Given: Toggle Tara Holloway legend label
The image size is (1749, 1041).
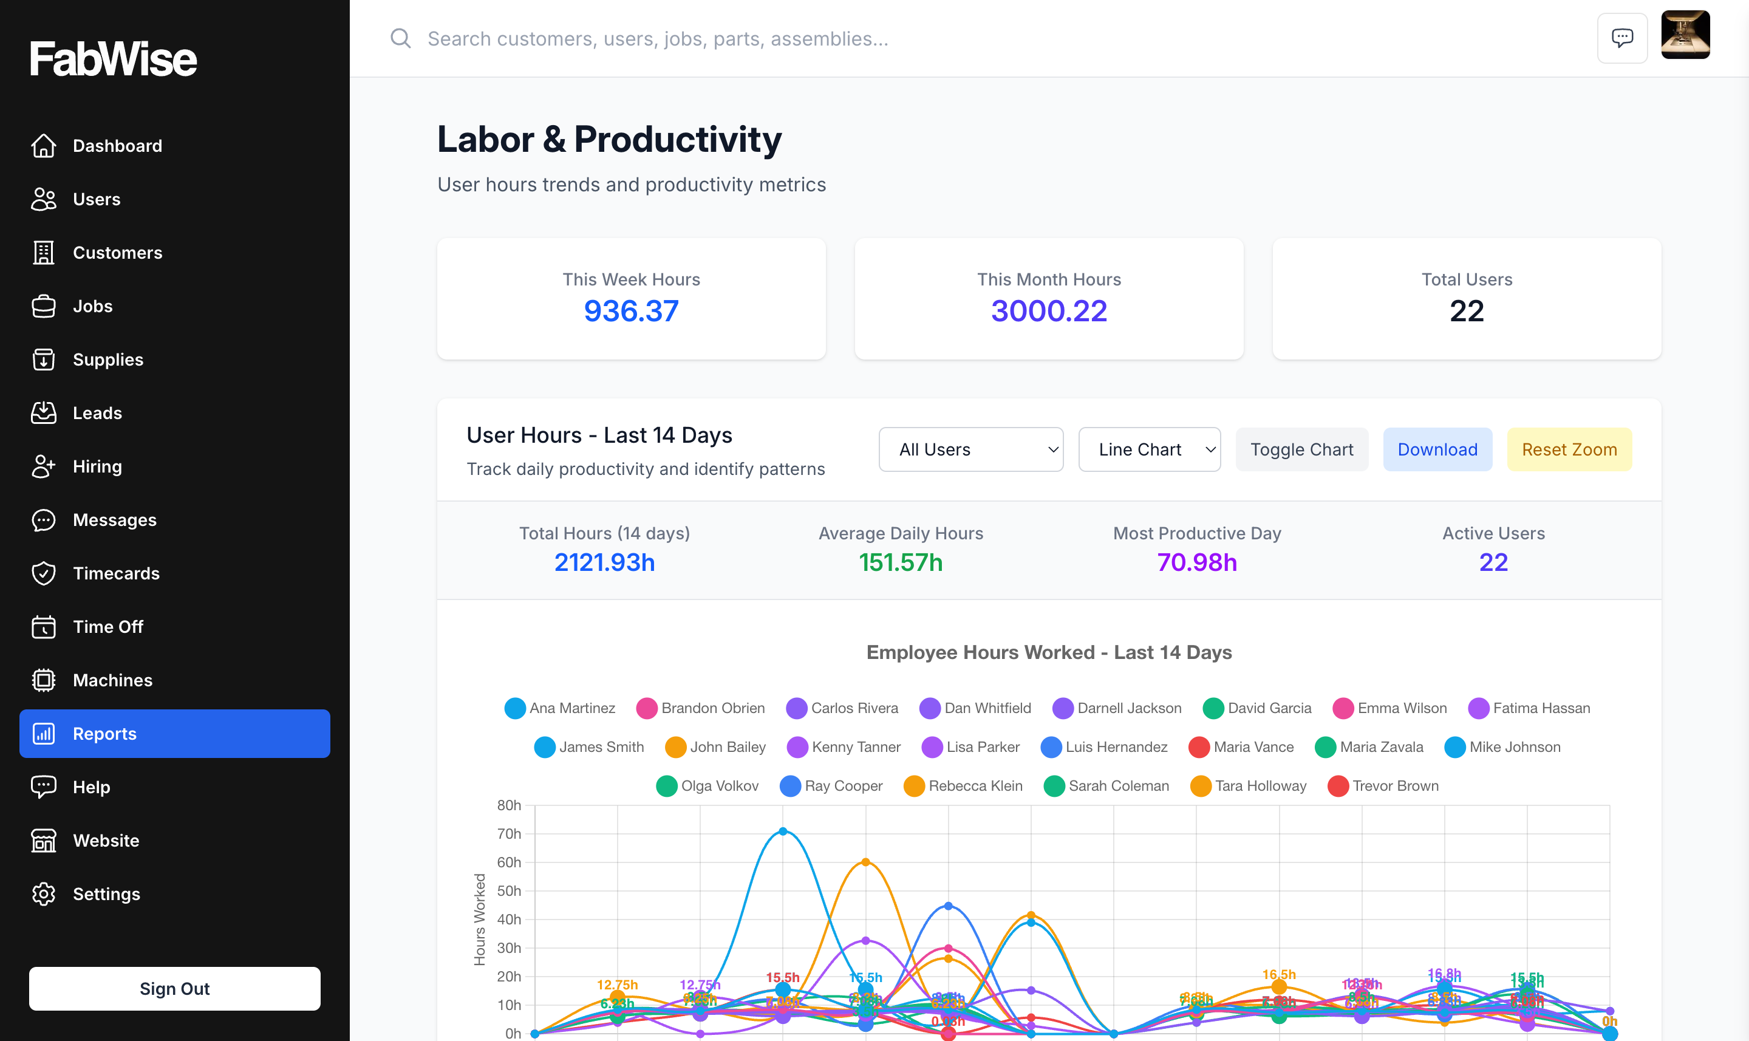Looking at the screenshot, I should coord(1261,786).
